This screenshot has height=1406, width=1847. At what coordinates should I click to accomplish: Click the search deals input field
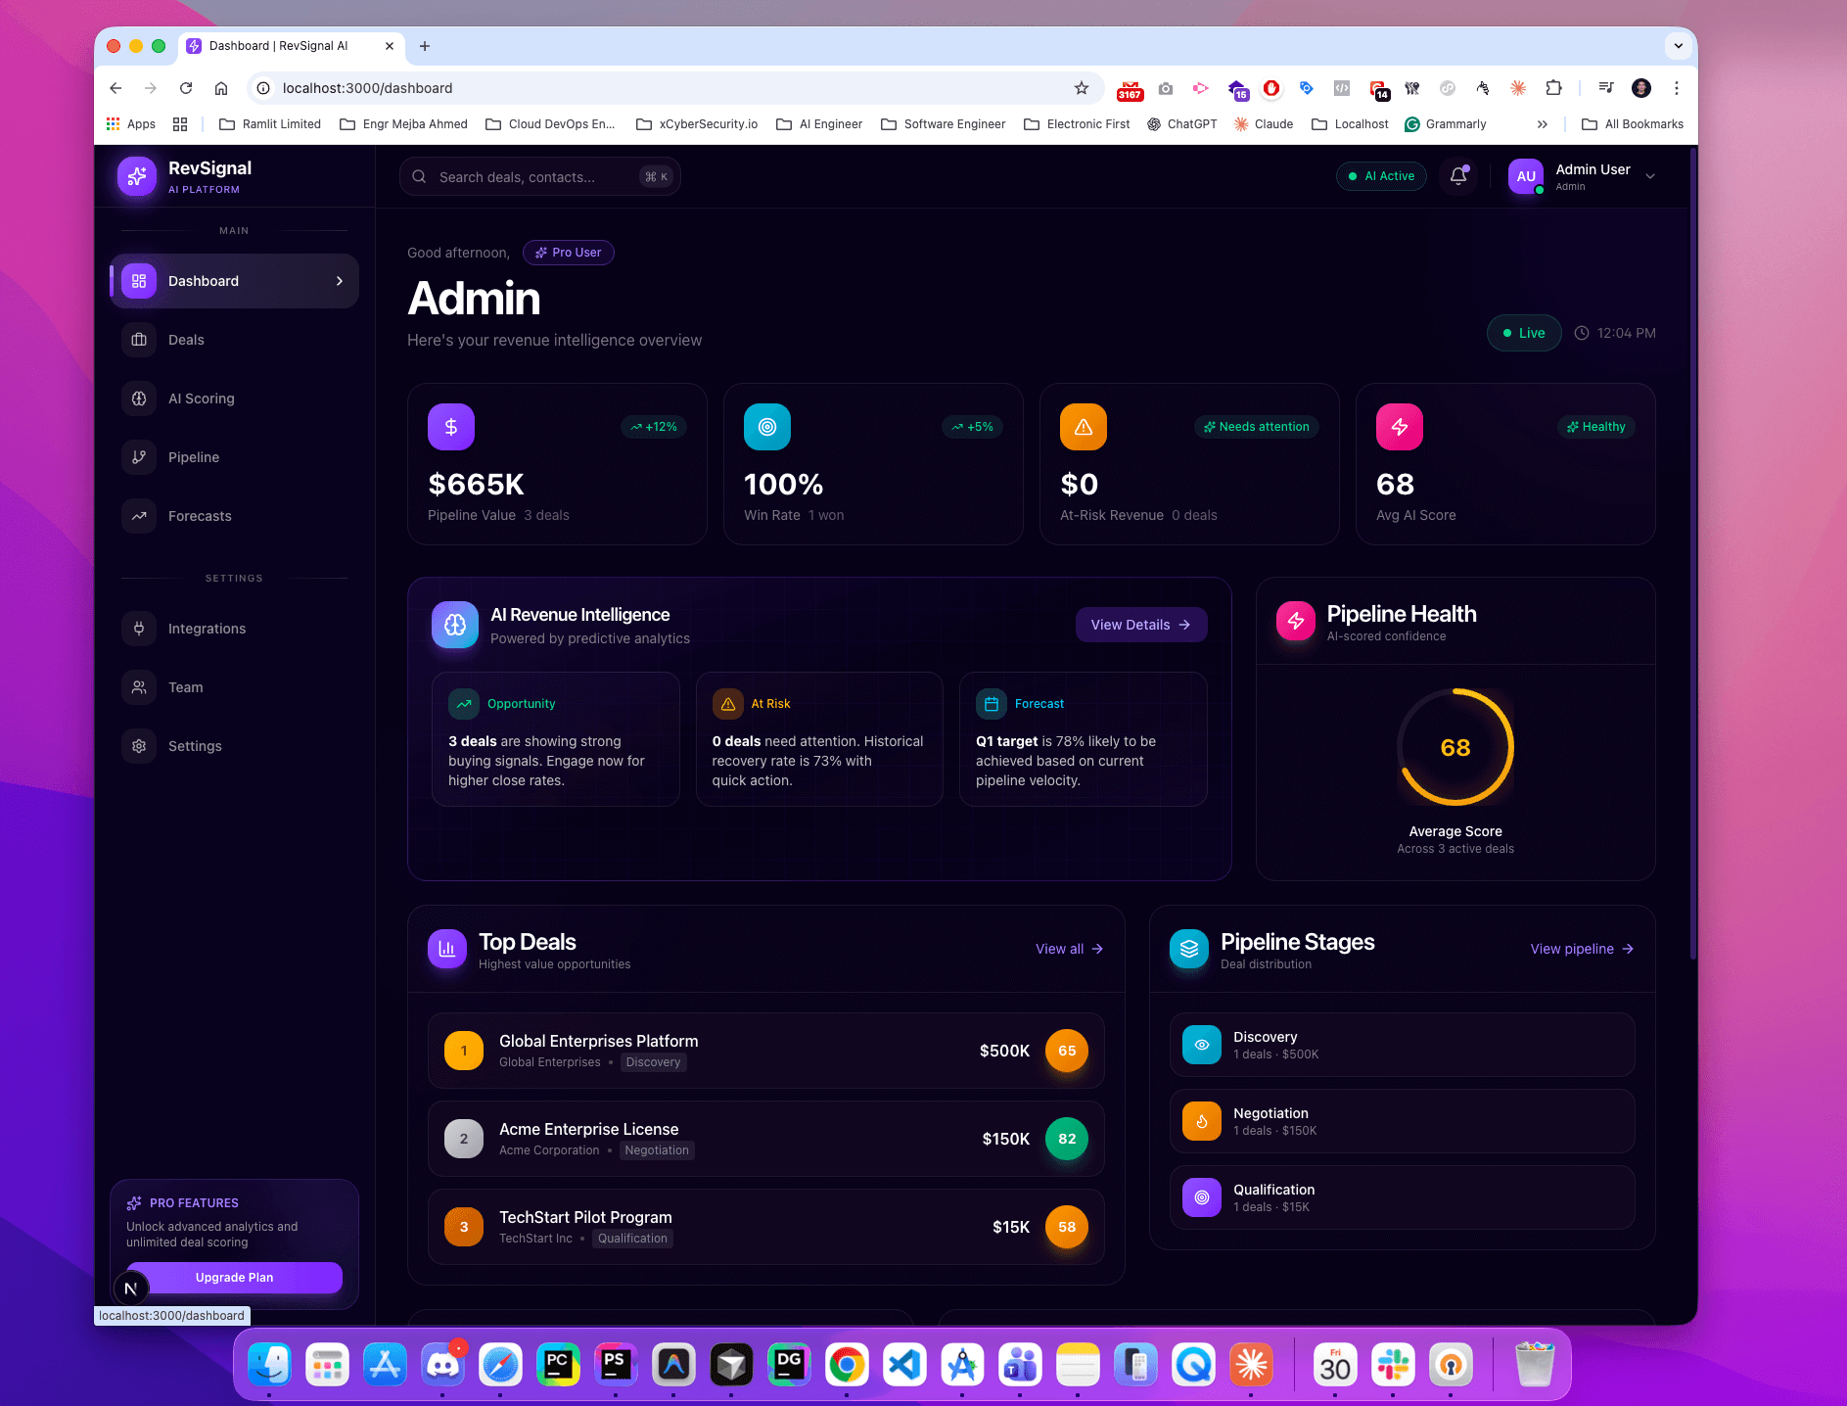pos(539,176)
